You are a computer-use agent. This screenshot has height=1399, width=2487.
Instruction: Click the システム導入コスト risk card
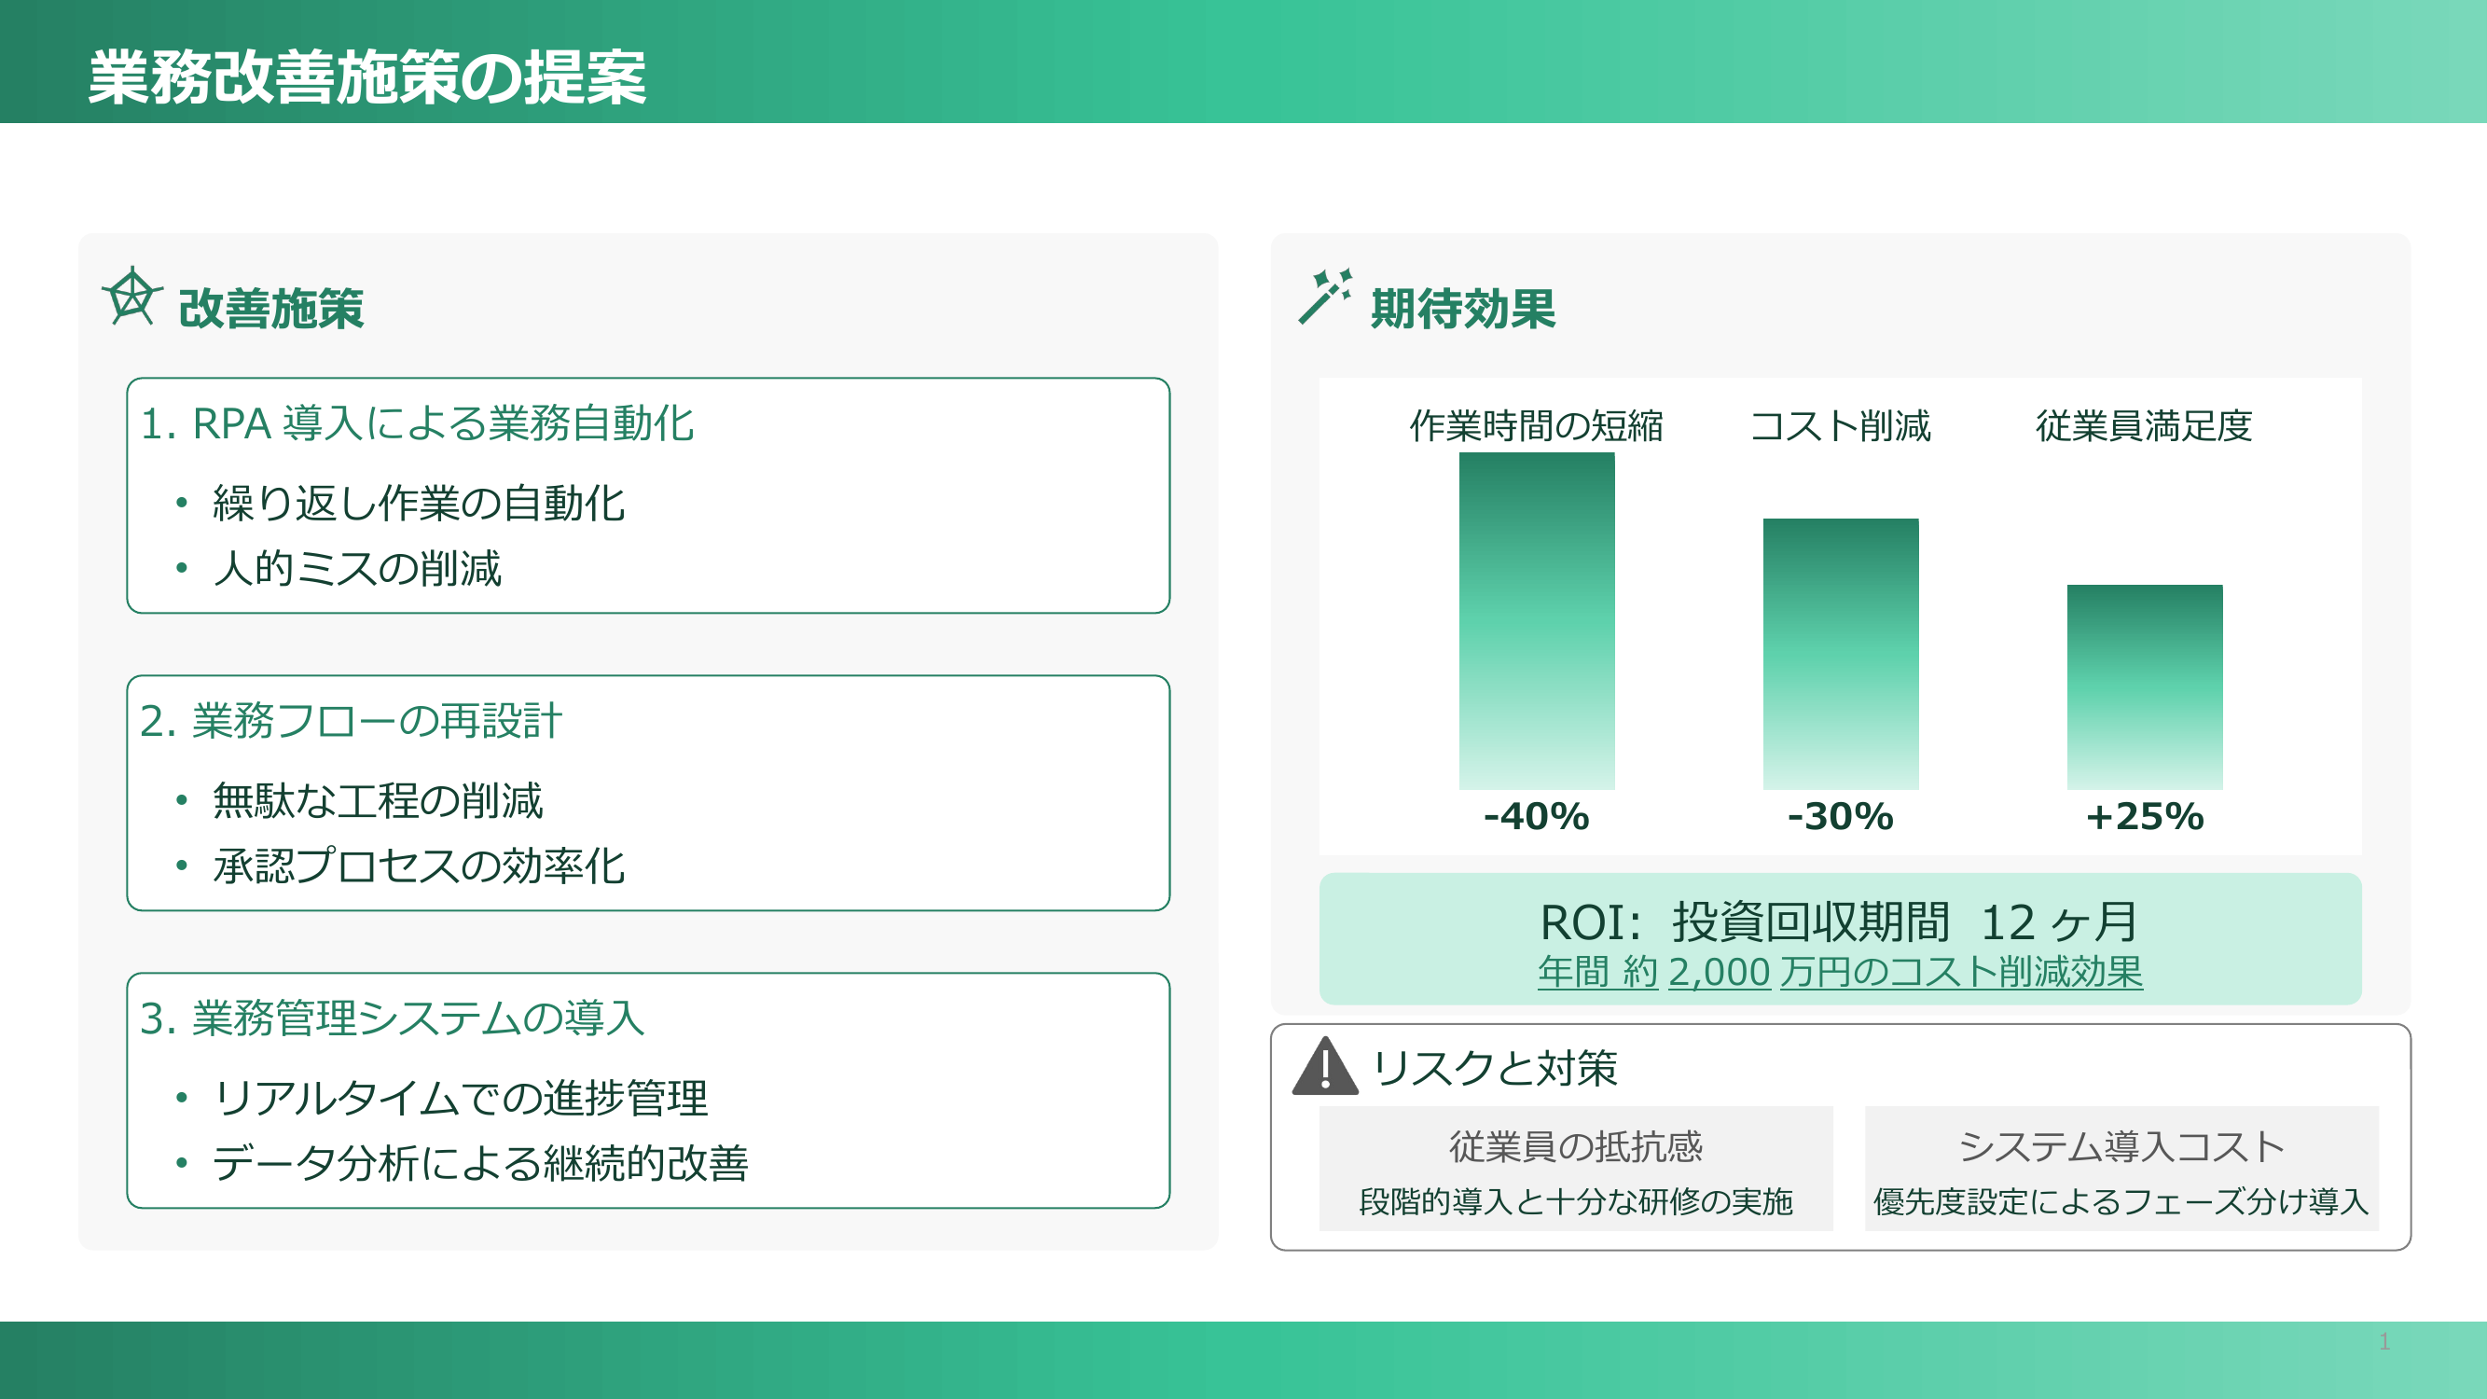tap(2121, 1169)
